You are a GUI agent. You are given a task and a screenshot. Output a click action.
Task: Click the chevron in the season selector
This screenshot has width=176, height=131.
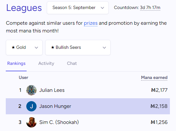coord(102,8)
